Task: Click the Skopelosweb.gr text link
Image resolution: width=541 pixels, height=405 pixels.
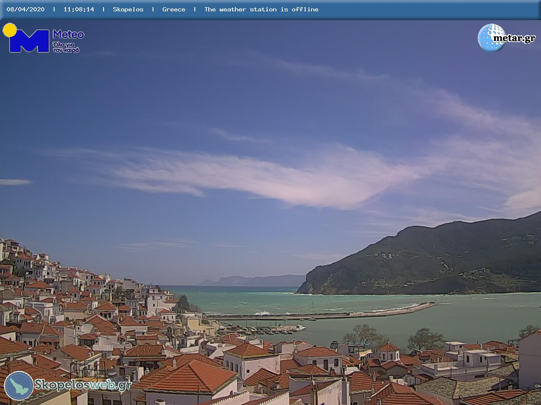Action: coord(83,385)
